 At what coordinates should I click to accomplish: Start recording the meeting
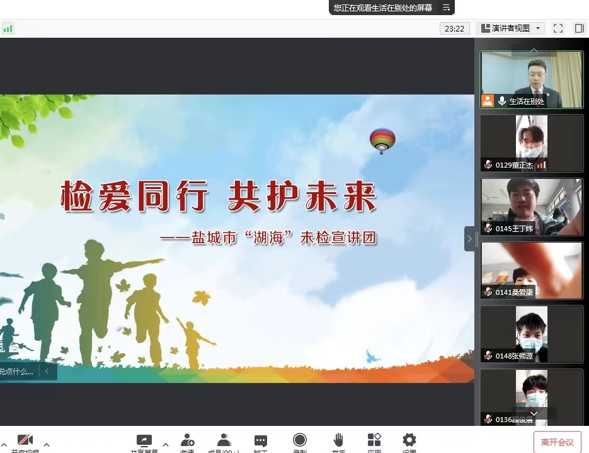pos(300,441)
